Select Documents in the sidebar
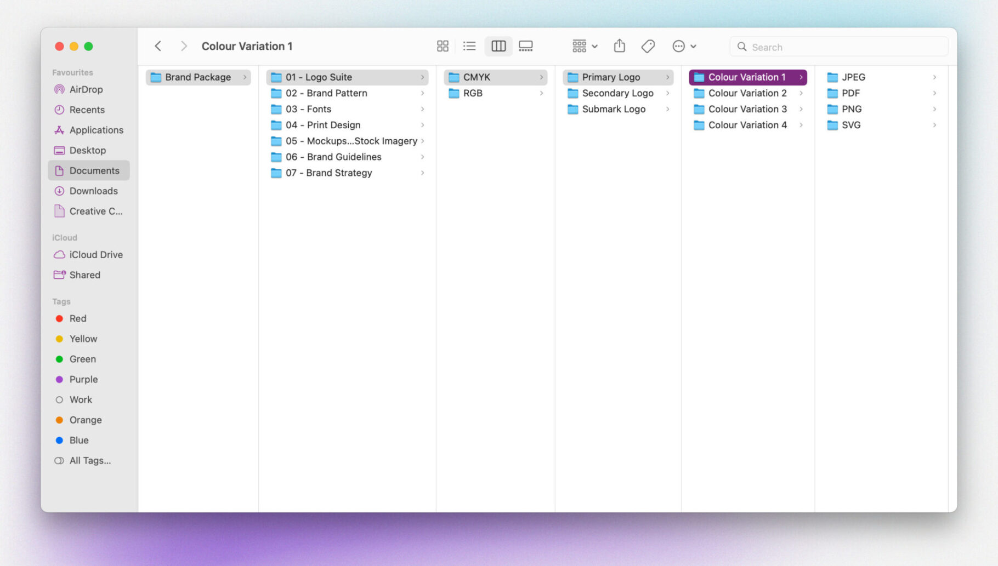Screen dimensions: 998x566 [89, 170]
